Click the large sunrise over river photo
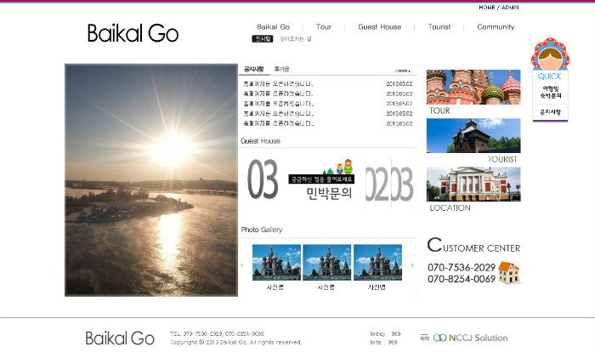This screenshot has height=358, width=595. [151, 180]
